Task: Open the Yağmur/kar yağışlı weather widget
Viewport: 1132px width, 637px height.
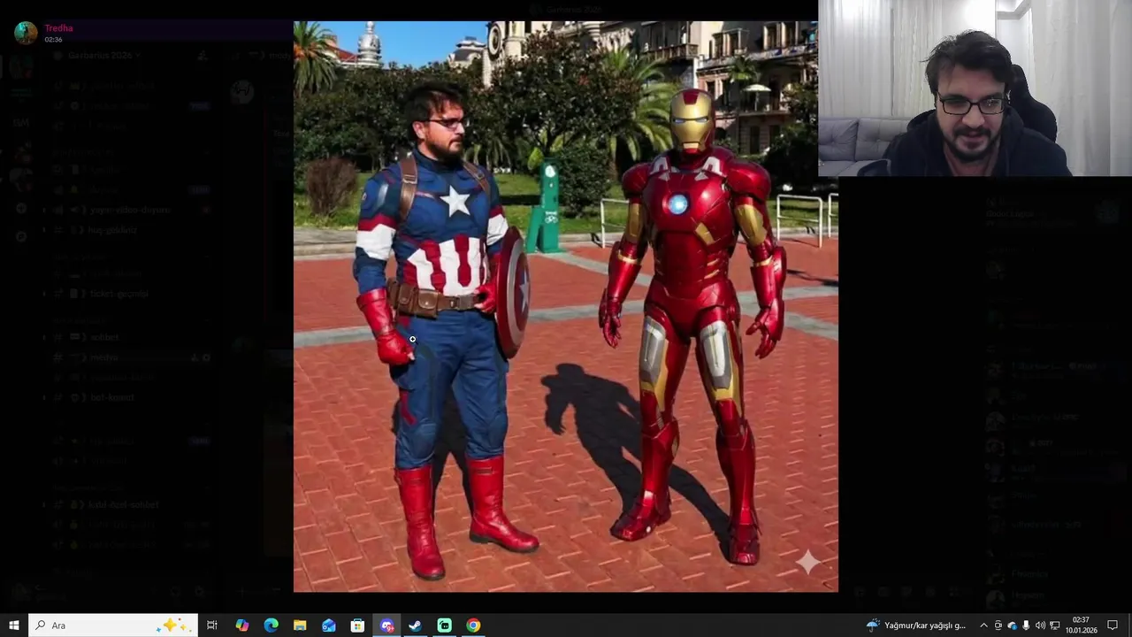Action: (916, 625)
